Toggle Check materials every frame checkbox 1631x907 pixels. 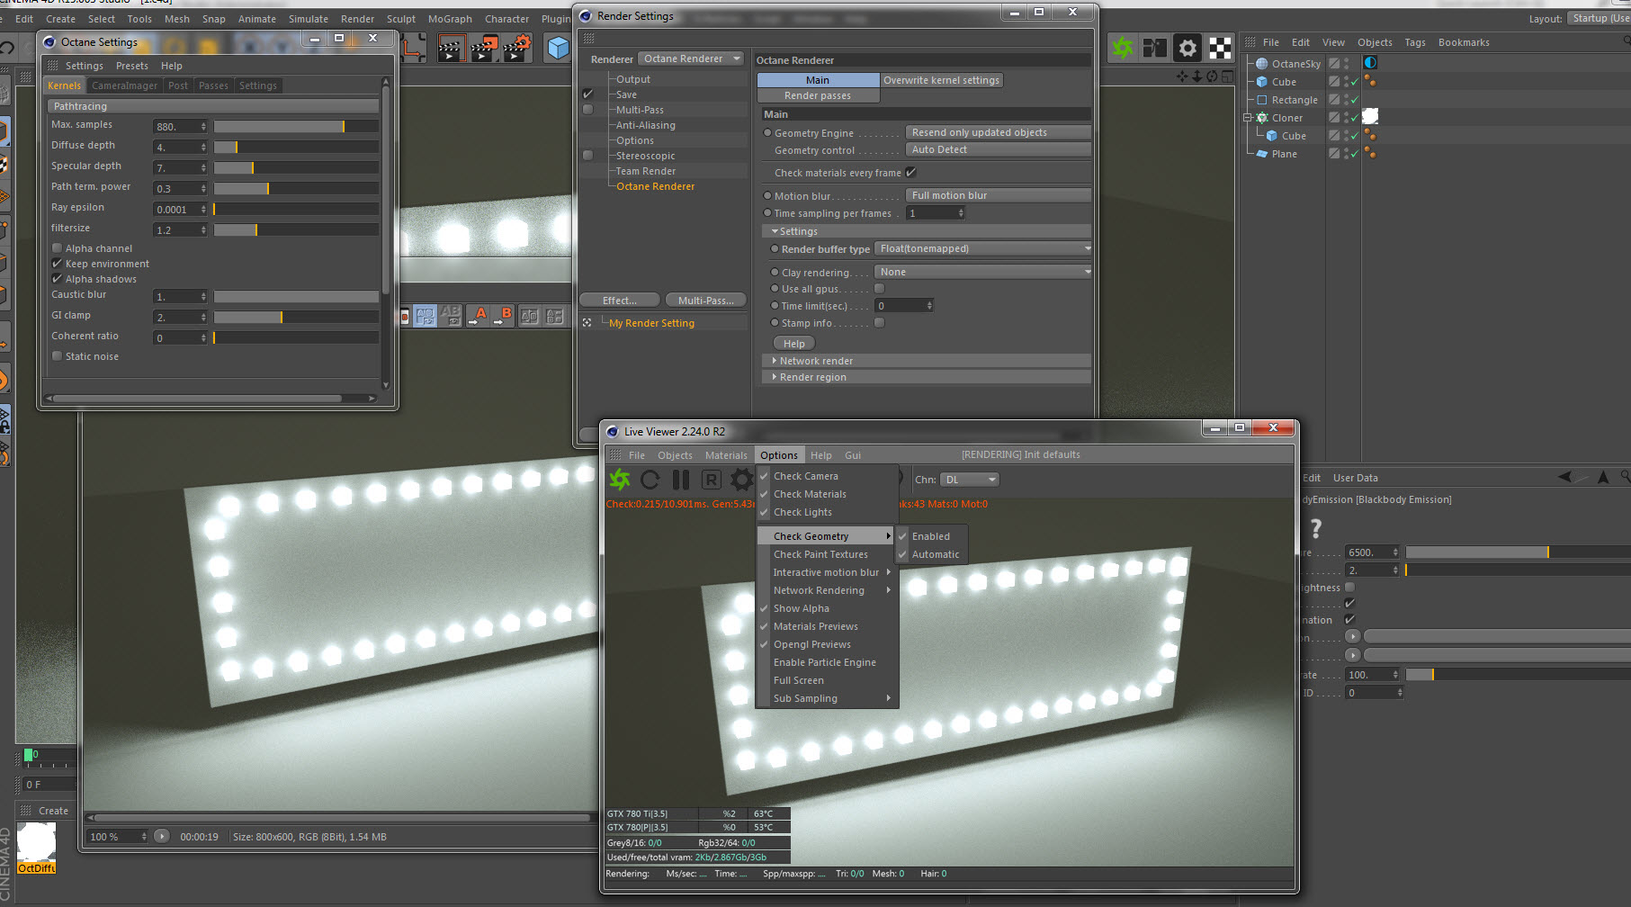click(x=911, y=172)
